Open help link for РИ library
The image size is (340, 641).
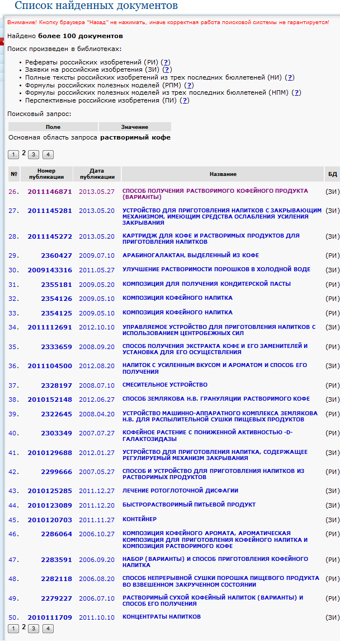(x=166, y=62)
